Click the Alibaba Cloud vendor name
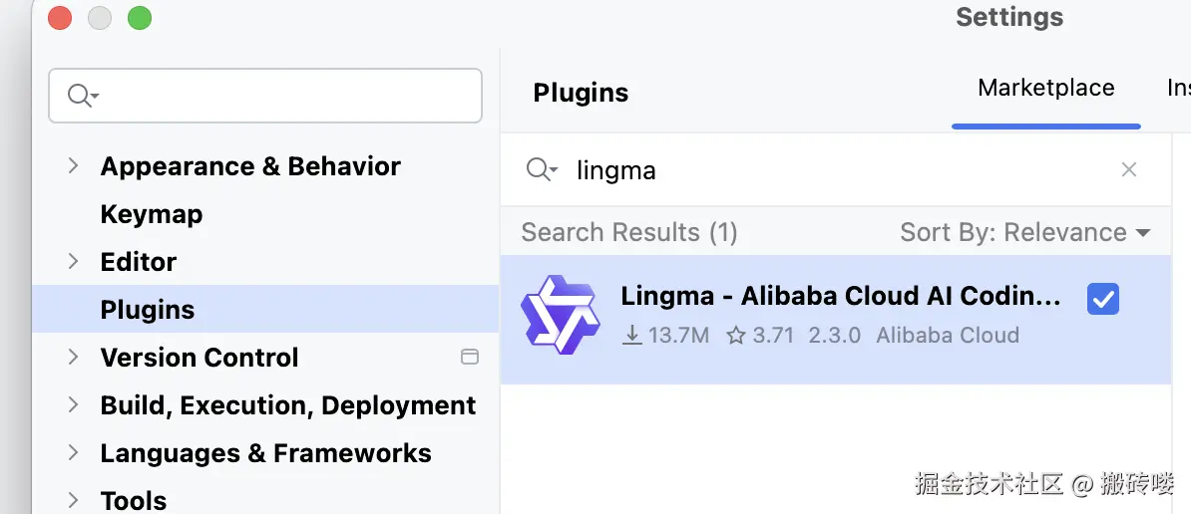 click(947, 336)
